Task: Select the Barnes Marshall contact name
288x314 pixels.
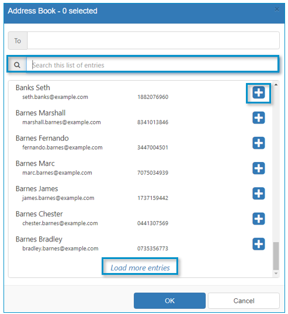Action: point(40,113)
